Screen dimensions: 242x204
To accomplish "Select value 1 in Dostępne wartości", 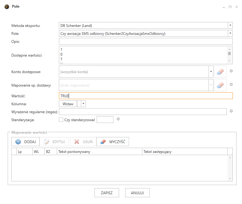I will coord(61,50).
